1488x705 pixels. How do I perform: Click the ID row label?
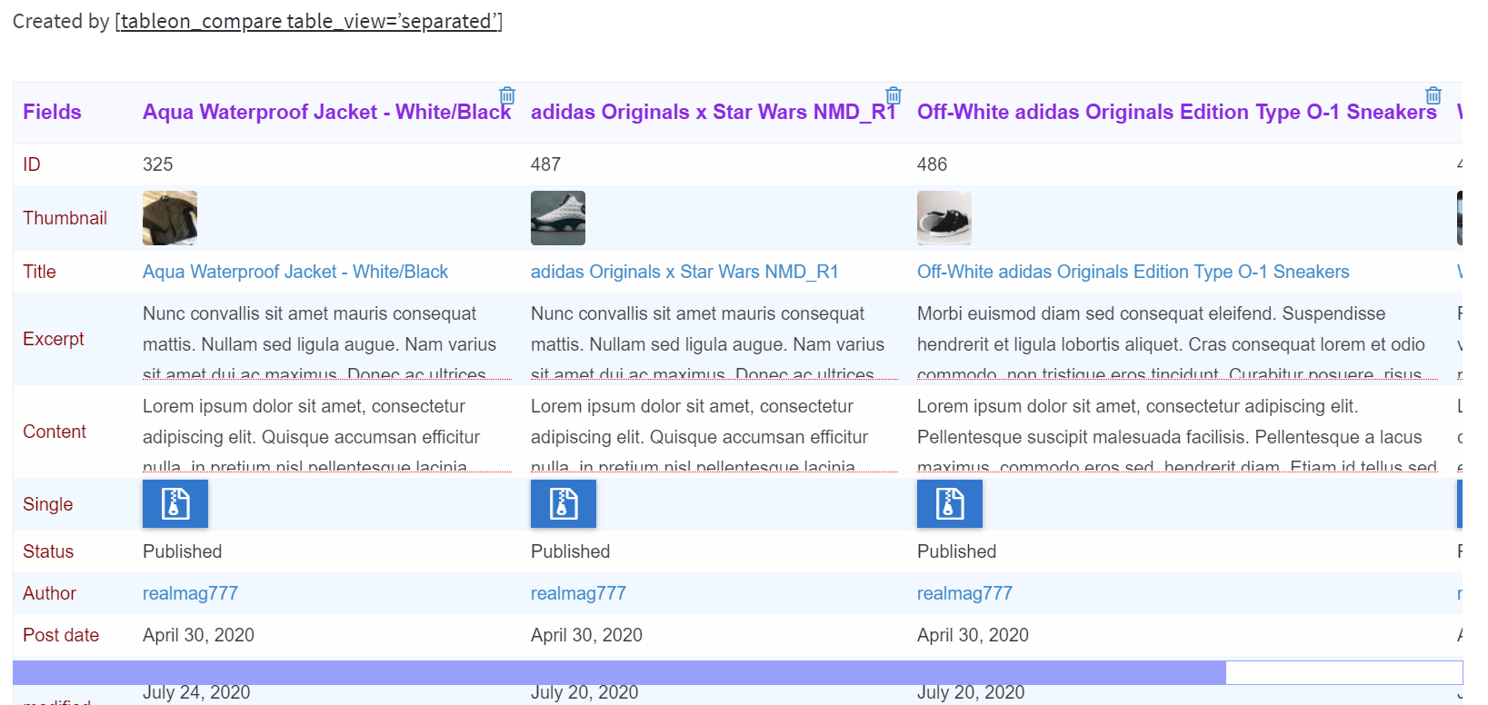(32, 164)
